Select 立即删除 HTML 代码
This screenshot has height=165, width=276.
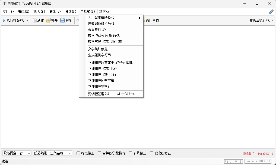pyautogui.click(x=111, y=68)
